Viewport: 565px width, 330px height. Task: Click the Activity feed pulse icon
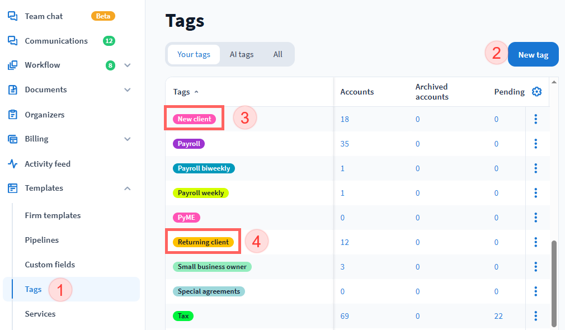[x=12, y=164]
